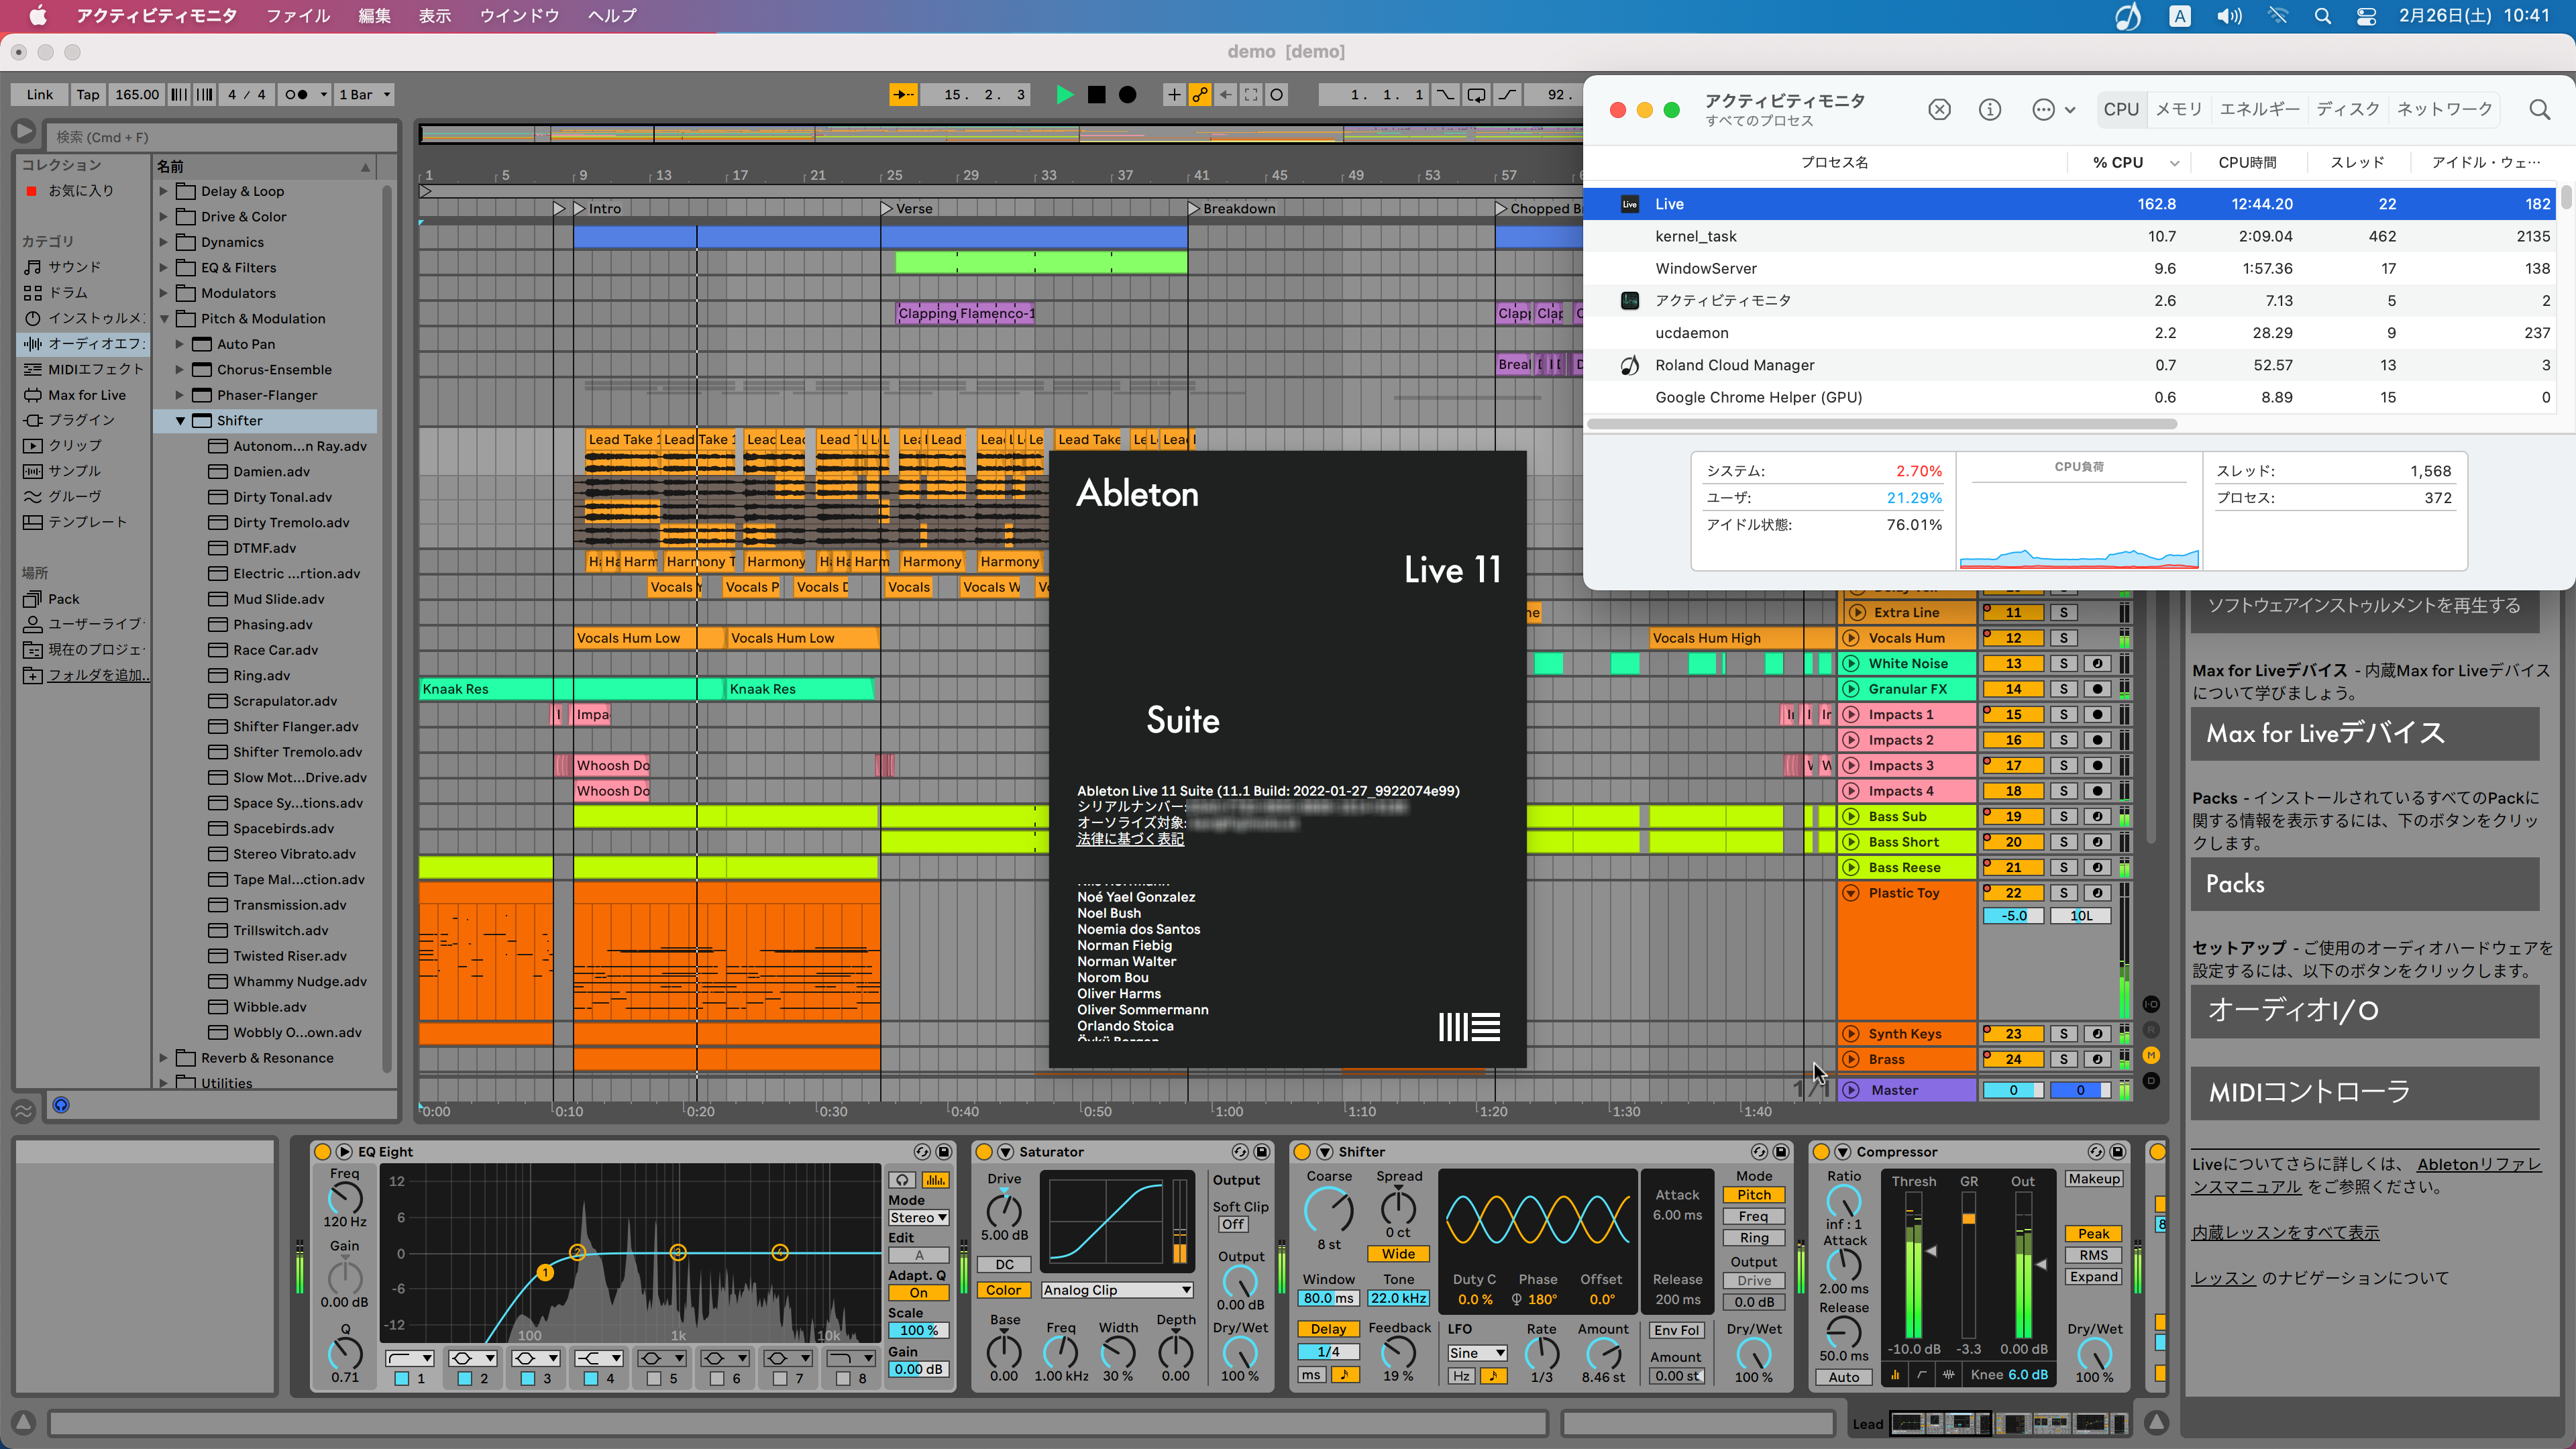This screenshot has width=2576, height=1449.
Task: Toggle the EQ Eight device activator
Action: click(x=322, y=1152)
